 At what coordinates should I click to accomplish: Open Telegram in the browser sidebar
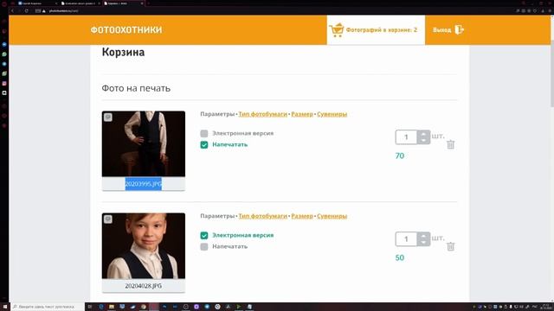pos(4,64)
